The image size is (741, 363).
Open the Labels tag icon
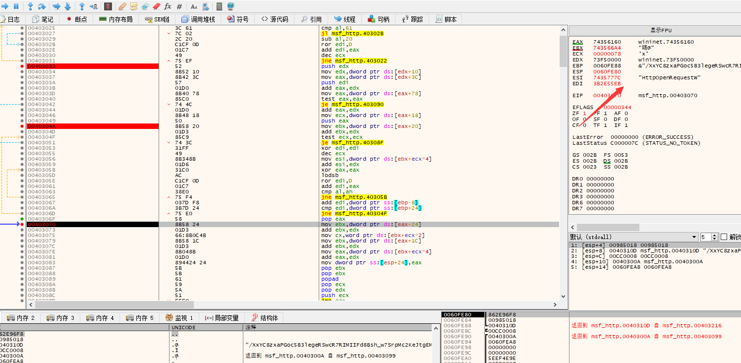click(145, 6)
